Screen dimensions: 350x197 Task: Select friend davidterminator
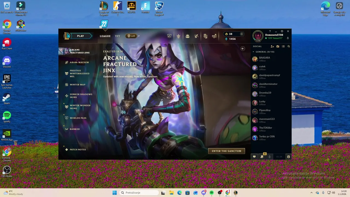[271, 85]
